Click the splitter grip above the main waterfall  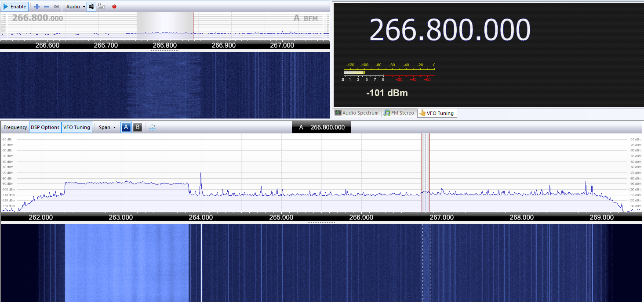click(321, 223)
